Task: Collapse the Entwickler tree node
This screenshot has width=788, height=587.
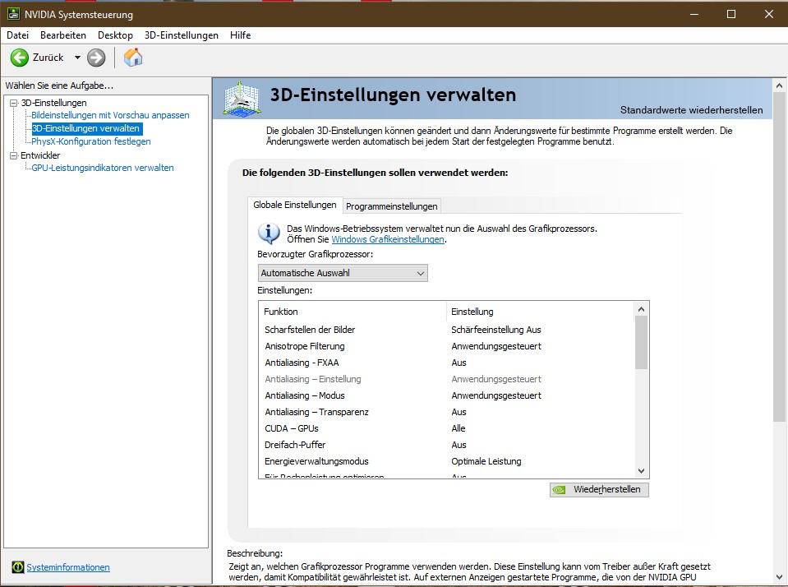Action: 14,156
